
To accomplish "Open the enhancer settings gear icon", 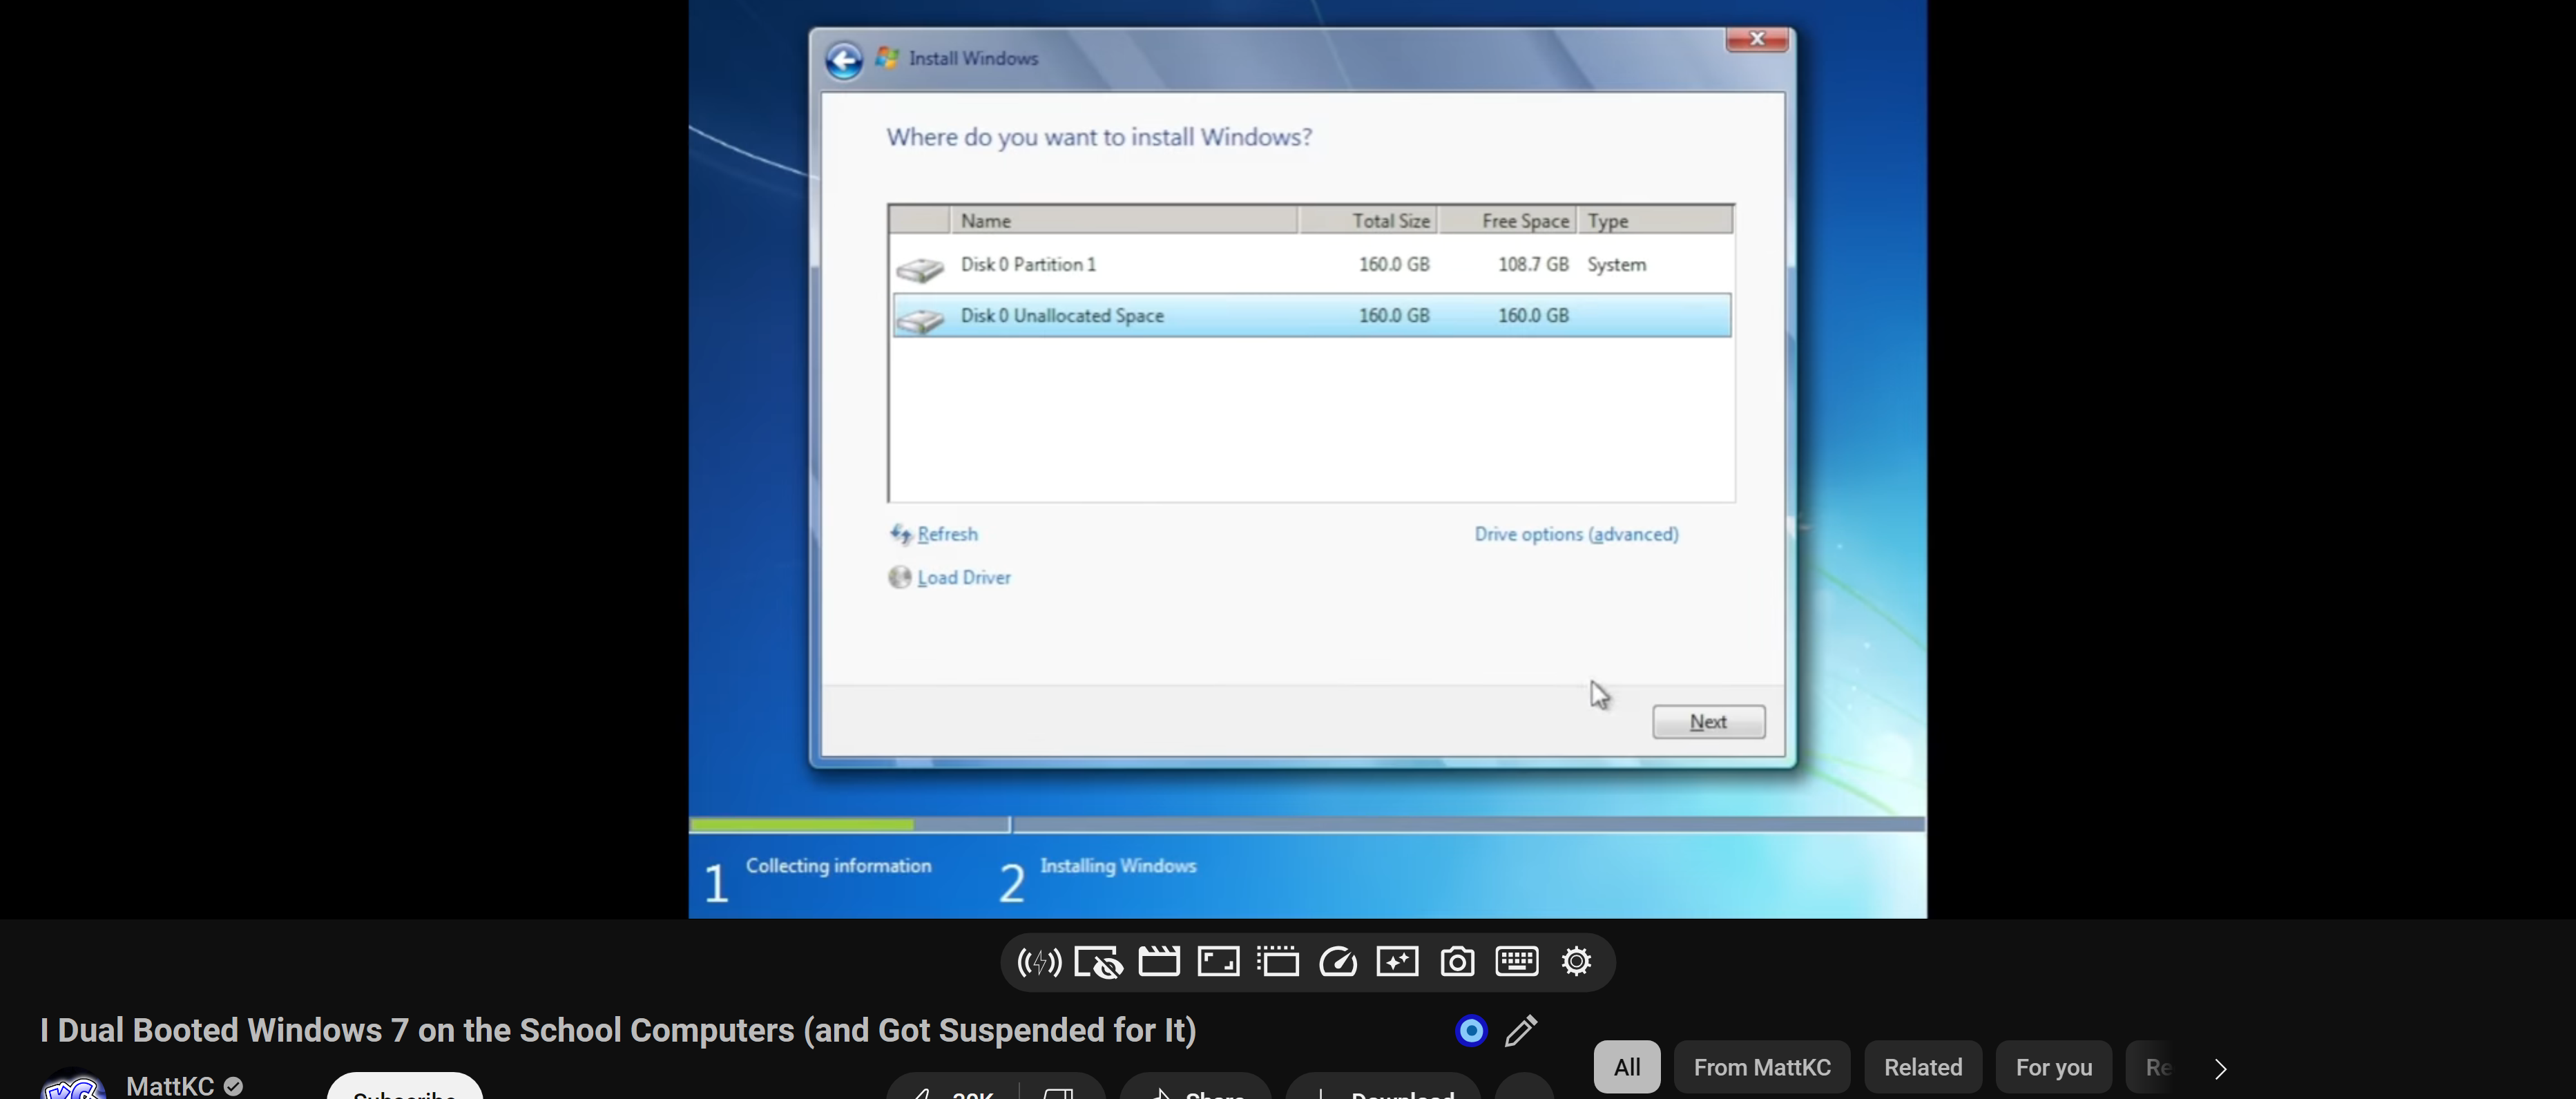I will click(x=1576, y=961).
